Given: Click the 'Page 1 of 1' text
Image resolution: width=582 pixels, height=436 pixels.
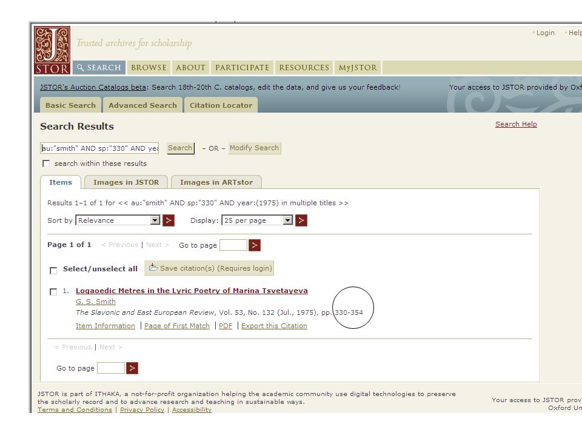Looking at the screenshot, I should 69,245.
